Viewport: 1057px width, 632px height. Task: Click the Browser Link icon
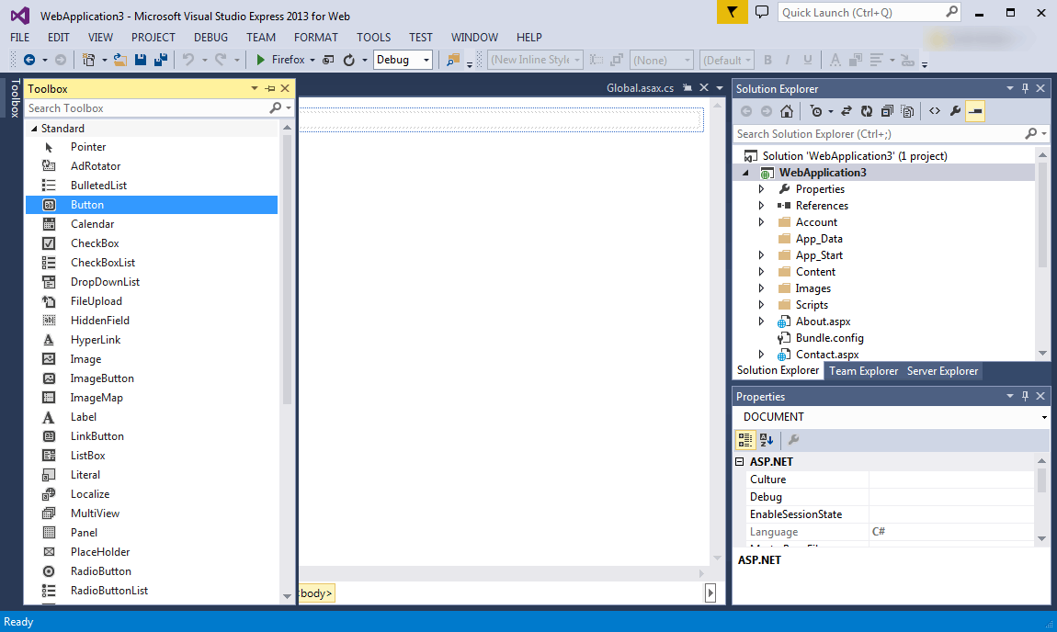pos(328,60)
